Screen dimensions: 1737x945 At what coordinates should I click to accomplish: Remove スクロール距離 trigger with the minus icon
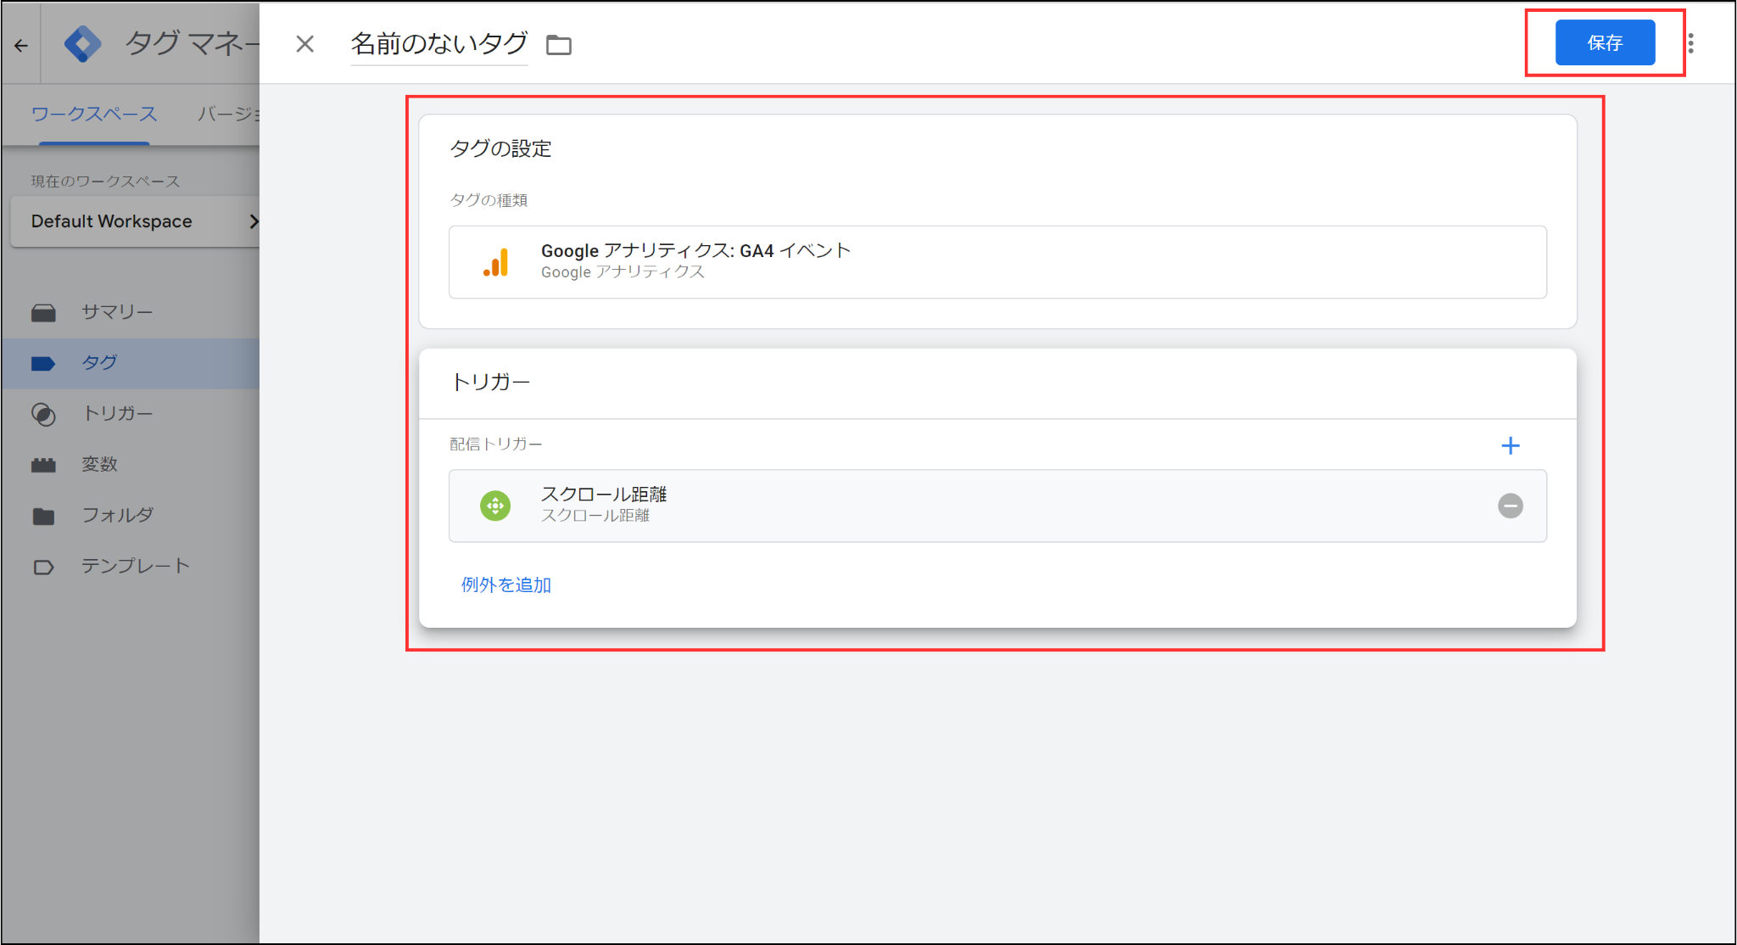[1511, 506]
